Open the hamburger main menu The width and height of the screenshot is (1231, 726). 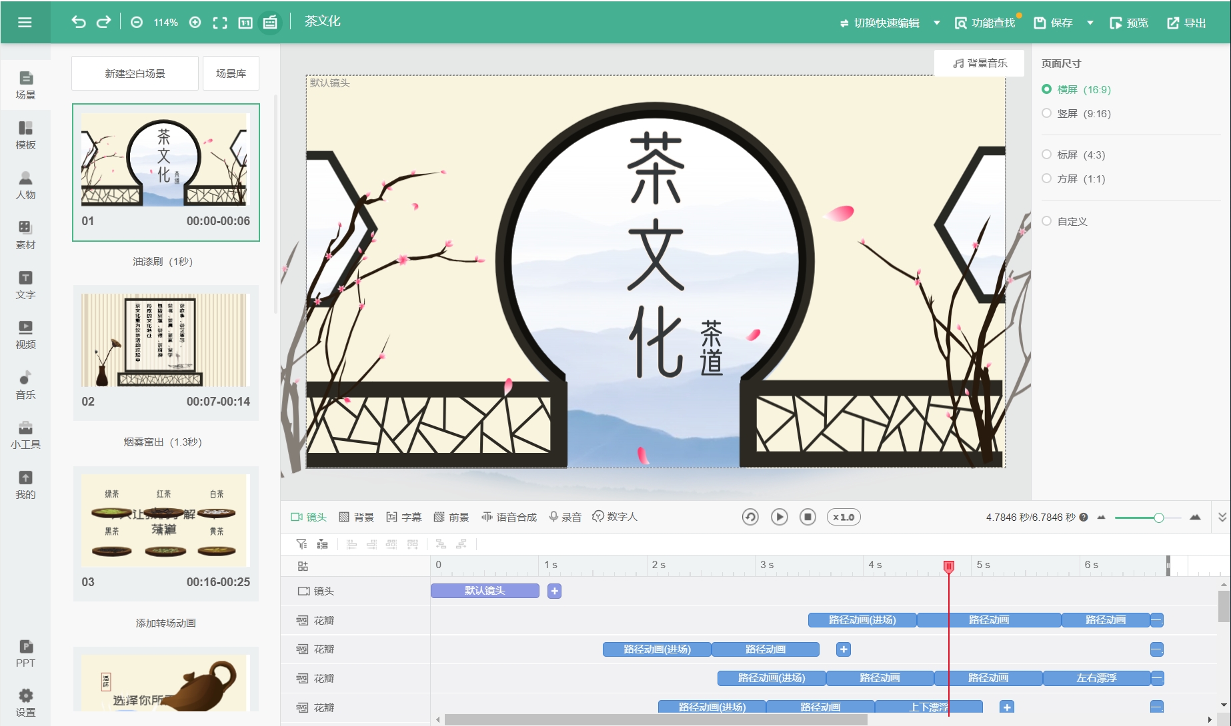25,22
